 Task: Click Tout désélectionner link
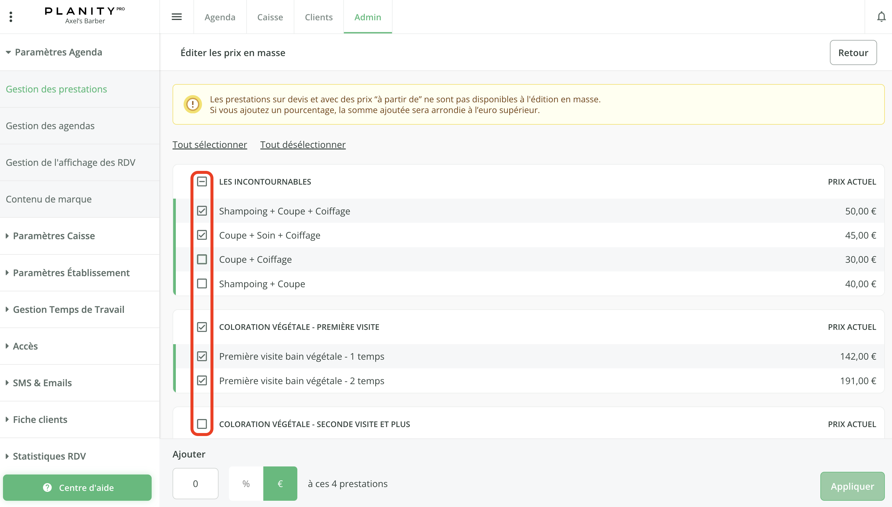(303, 145)
